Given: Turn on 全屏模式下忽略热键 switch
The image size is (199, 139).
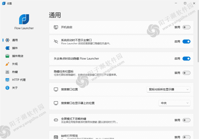Looking at the screenshot, I should (x=187, y=120).
